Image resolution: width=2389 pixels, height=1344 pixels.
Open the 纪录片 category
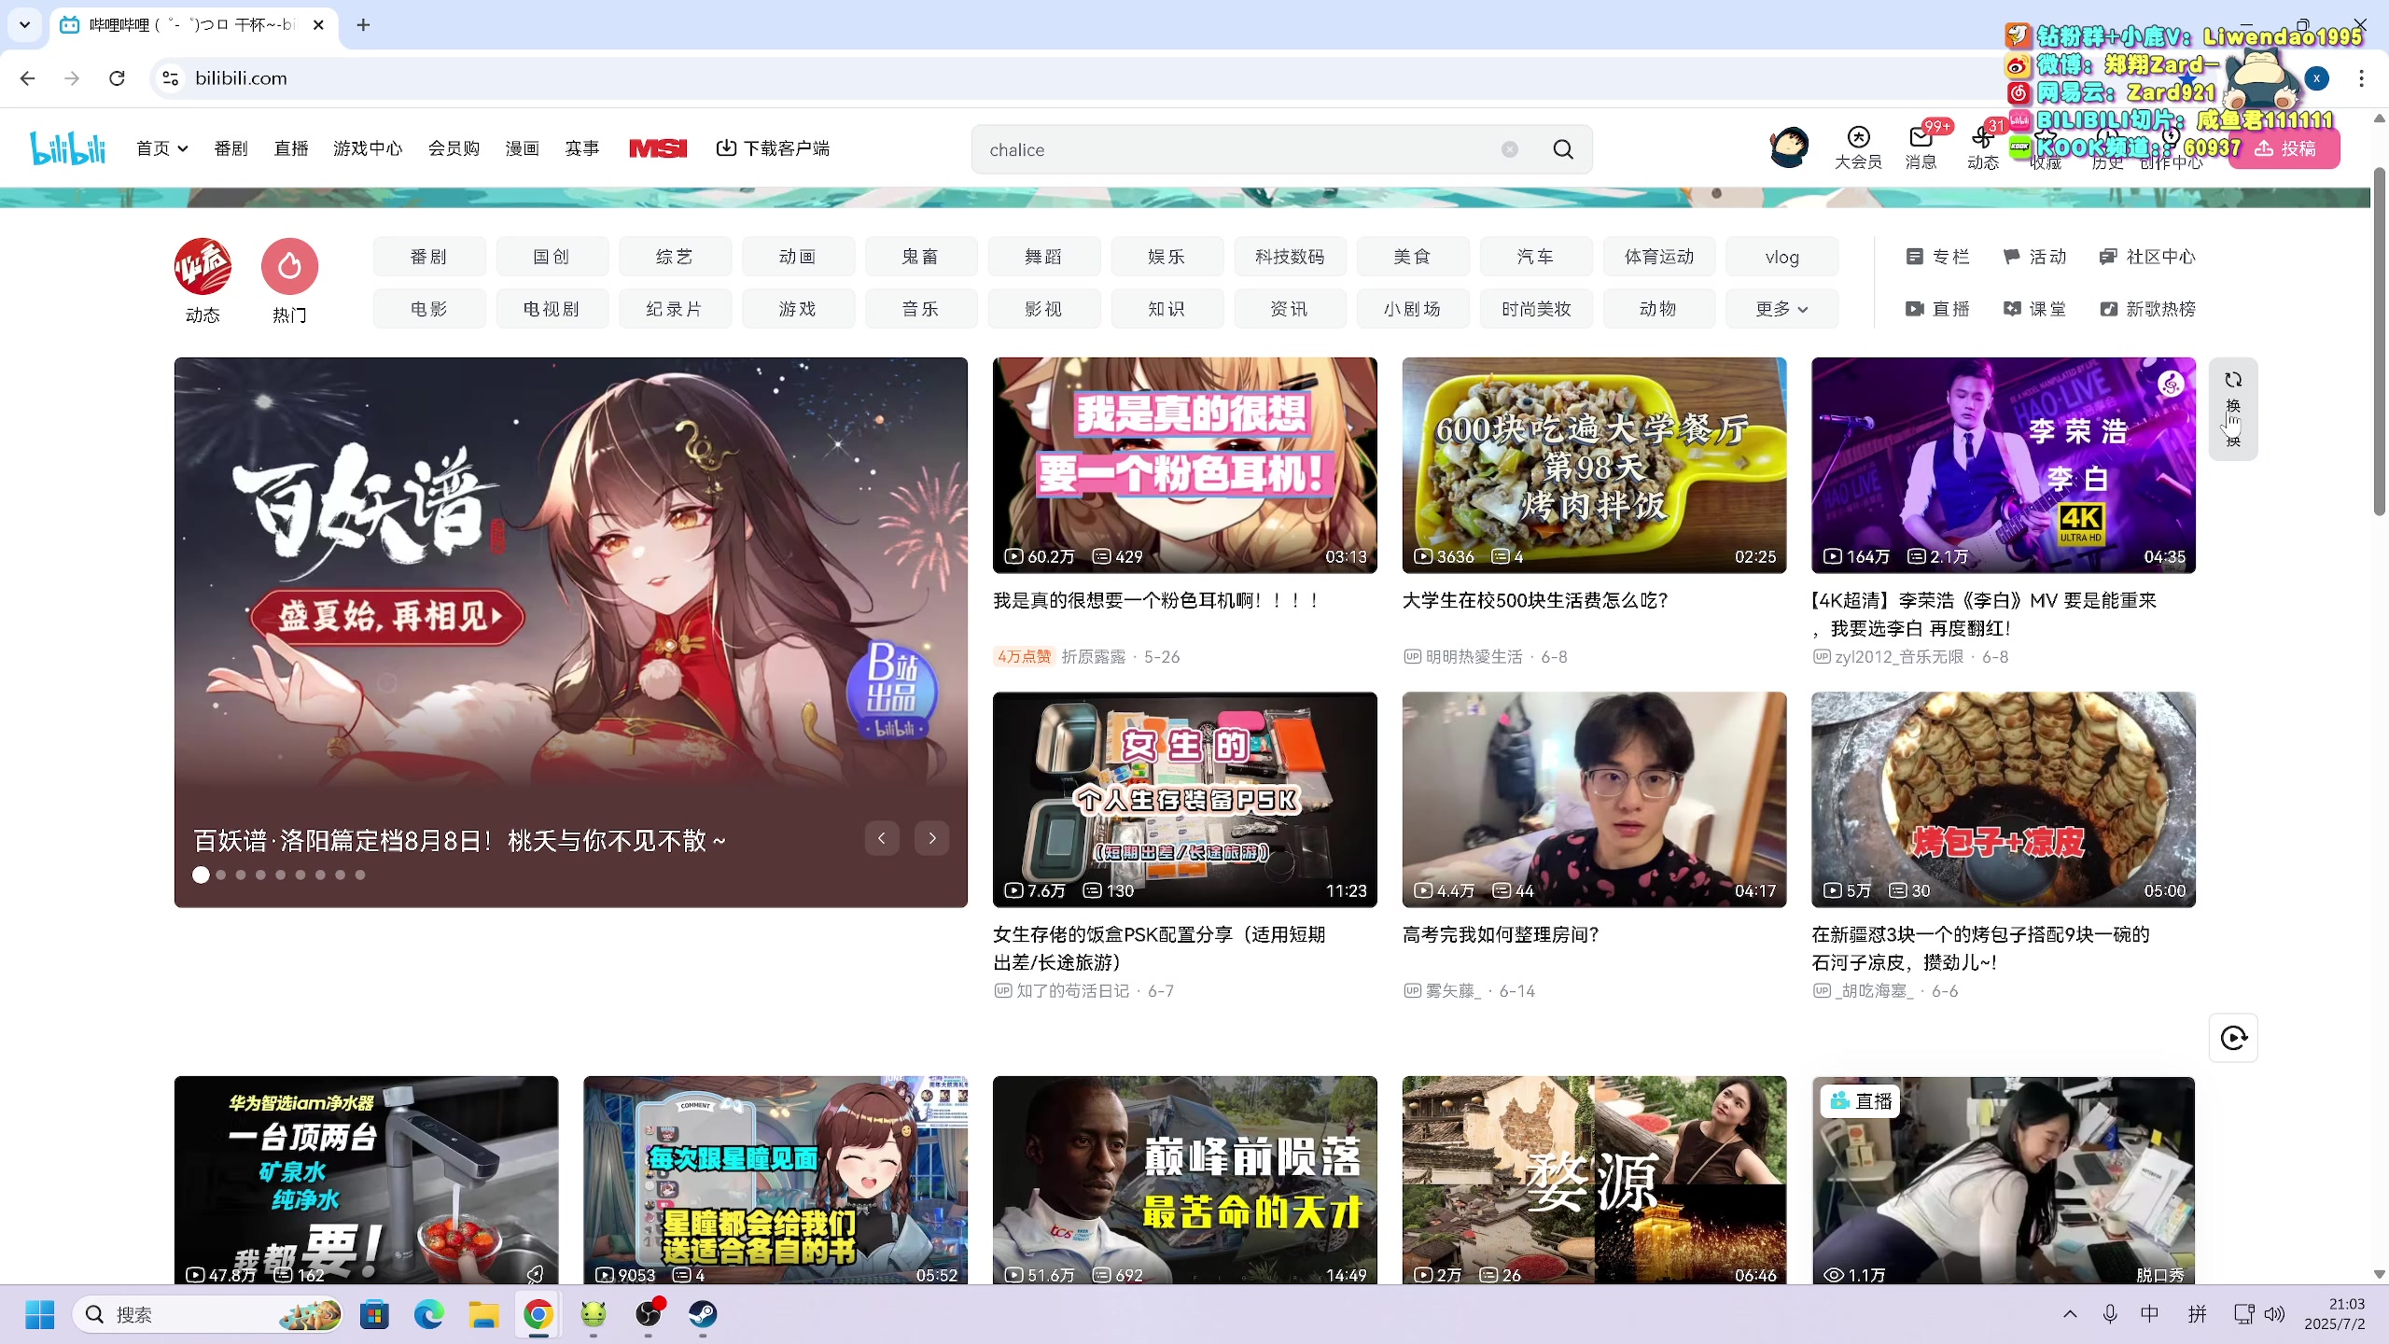(x=674, y=309)
